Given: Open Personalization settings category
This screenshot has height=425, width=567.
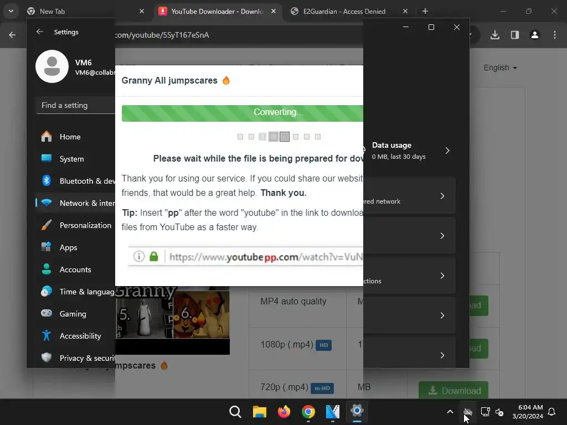Looking at the screenshot, I should (x=75, y=225).
